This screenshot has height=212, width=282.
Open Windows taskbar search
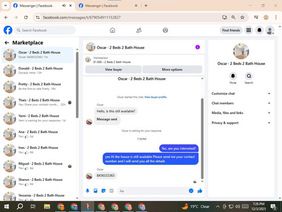point(20,206)
